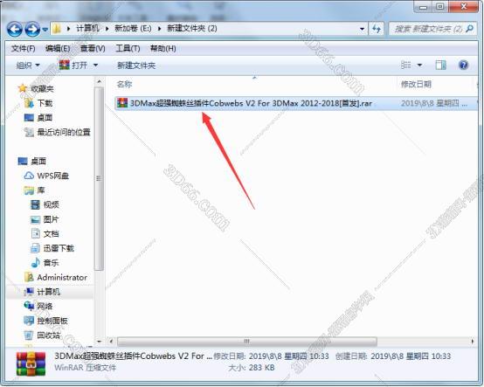Open WPS网盘 in navigation pane
484x387 pixels.
[x=52, y=176]
